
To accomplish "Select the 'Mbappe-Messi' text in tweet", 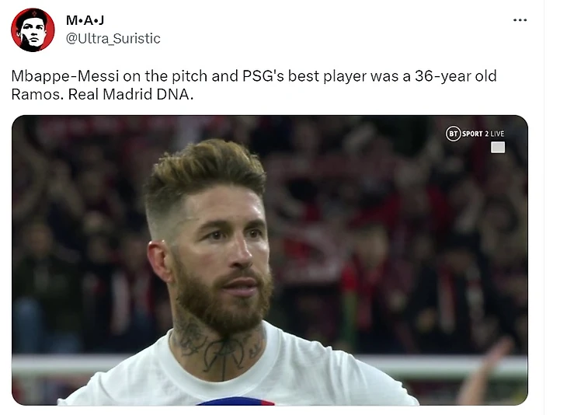I will 65,76.
